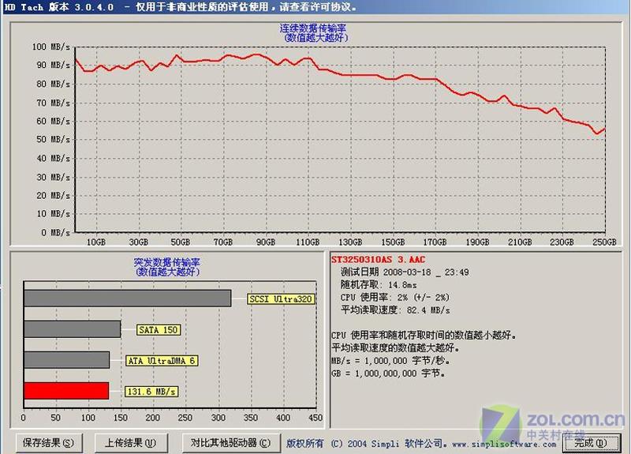Click the gray ATA UltraDMA 6 bar
This screenshot has height=454, width=631.
67,360
